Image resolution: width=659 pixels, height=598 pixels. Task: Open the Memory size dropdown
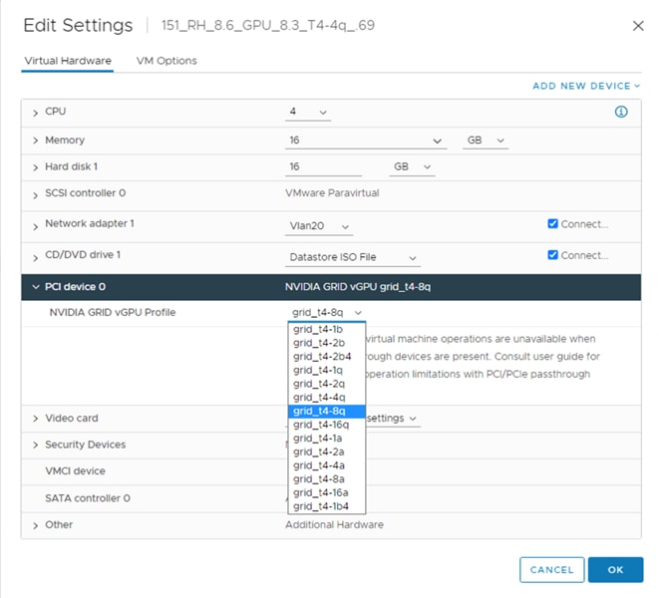pyautogui.click(x=366, y=141)
